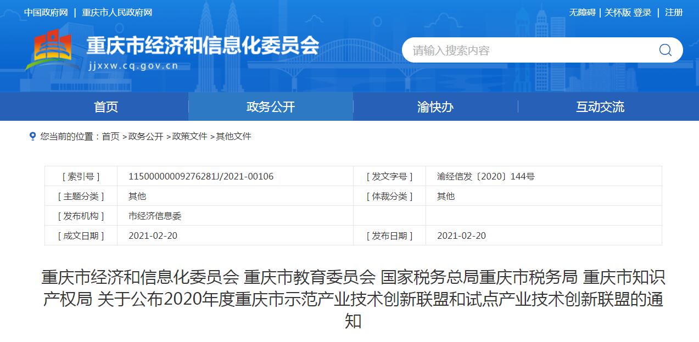Image resolution: width=699 pixels, height=342 pixels.
Task: Go to 首页 via the breadcrumb
Action: pyautogui.click(x=110, y=136)
